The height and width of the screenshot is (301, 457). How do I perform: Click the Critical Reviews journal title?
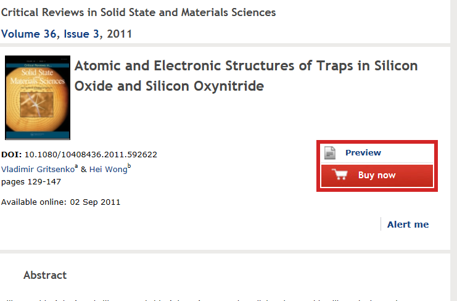(x=139, y=12)
